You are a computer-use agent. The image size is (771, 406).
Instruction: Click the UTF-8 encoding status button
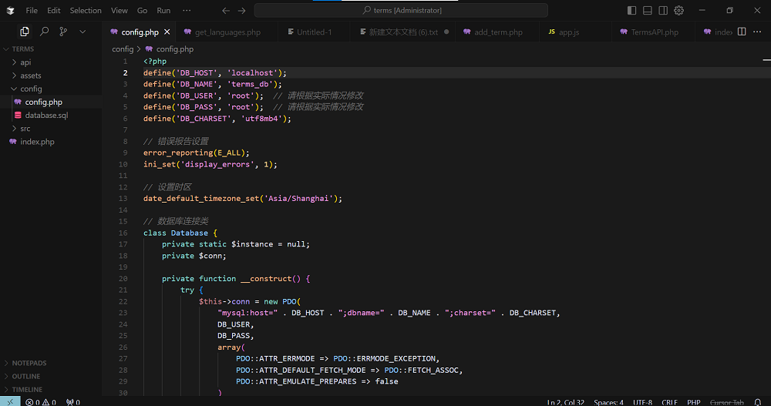point(642,401)
